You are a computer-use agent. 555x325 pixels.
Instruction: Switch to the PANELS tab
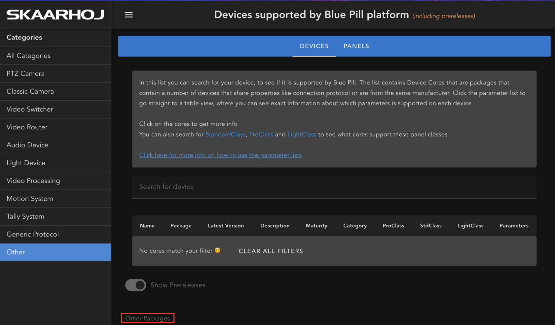click(x=356, y=46)
